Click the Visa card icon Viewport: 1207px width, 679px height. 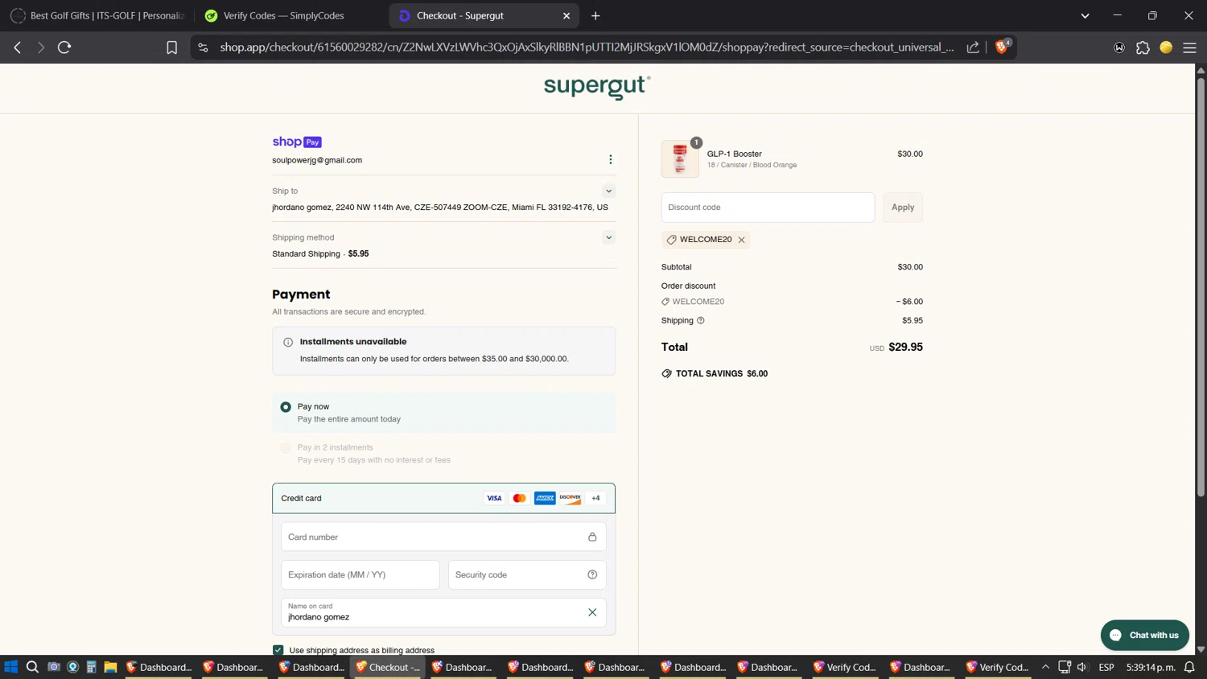pyautogui.click(x=494, y=498)
